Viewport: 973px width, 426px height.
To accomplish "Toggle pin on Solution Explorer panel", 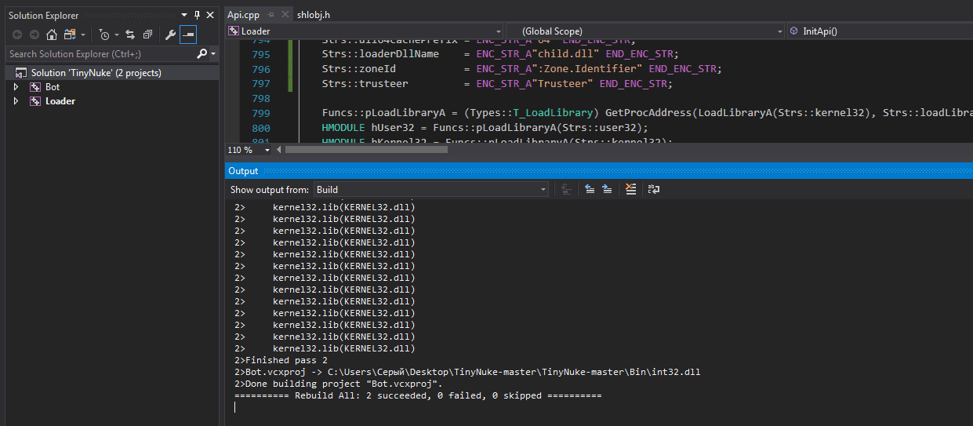I will pos(197,15).
